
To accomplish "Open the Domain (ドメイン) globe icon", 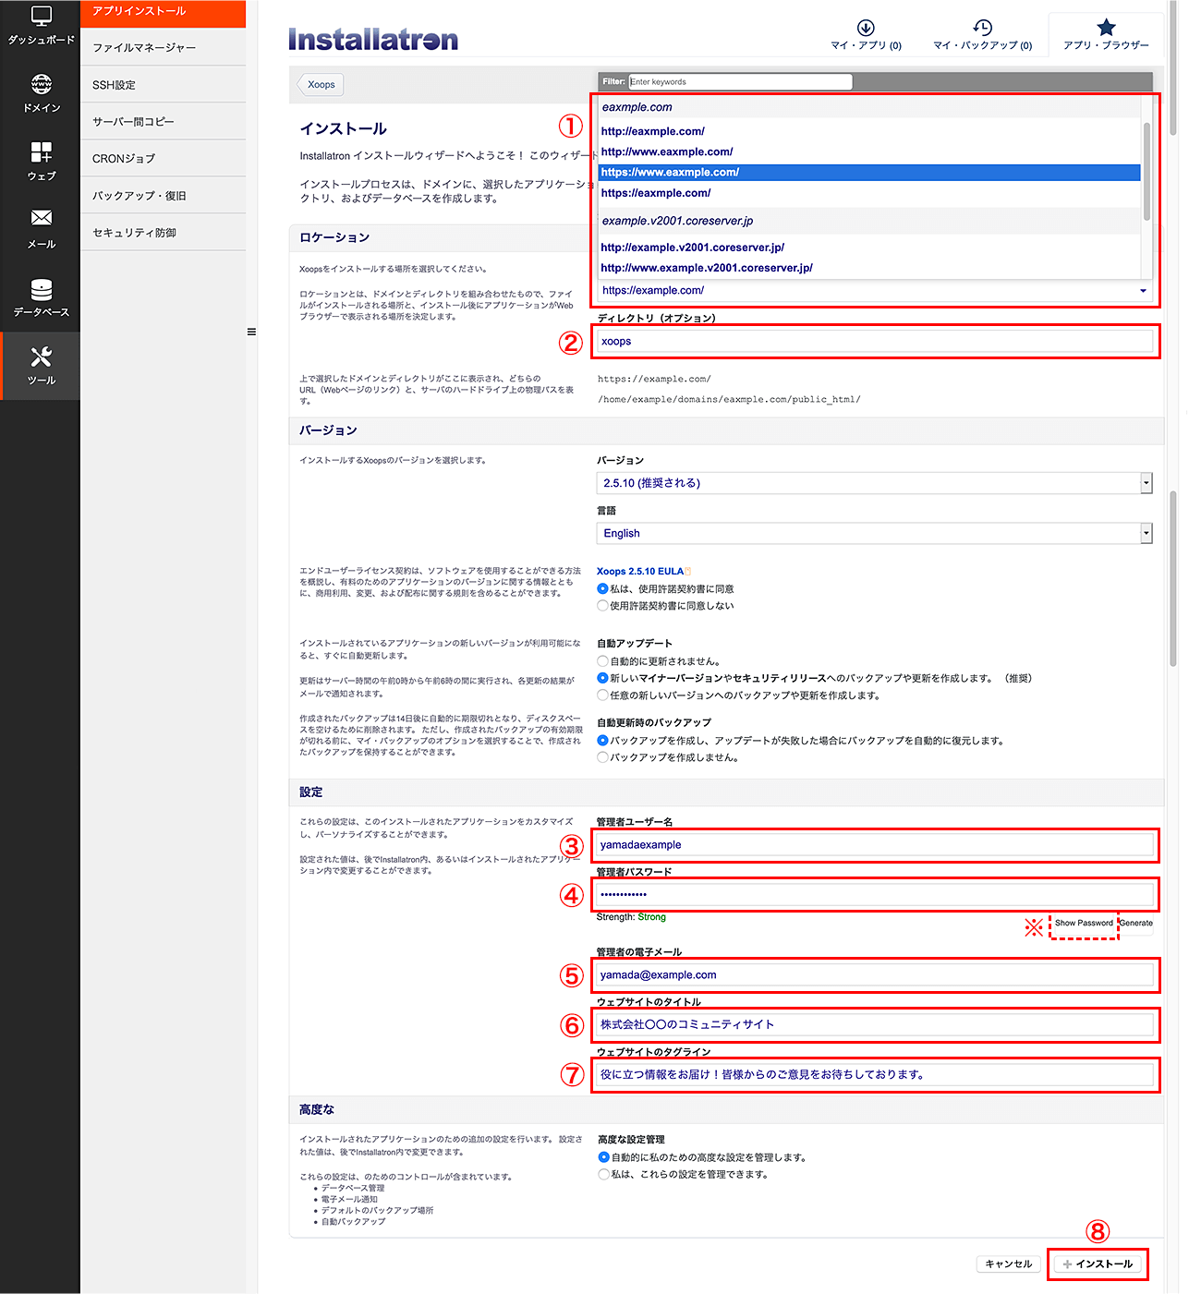I will pos(41,84).
